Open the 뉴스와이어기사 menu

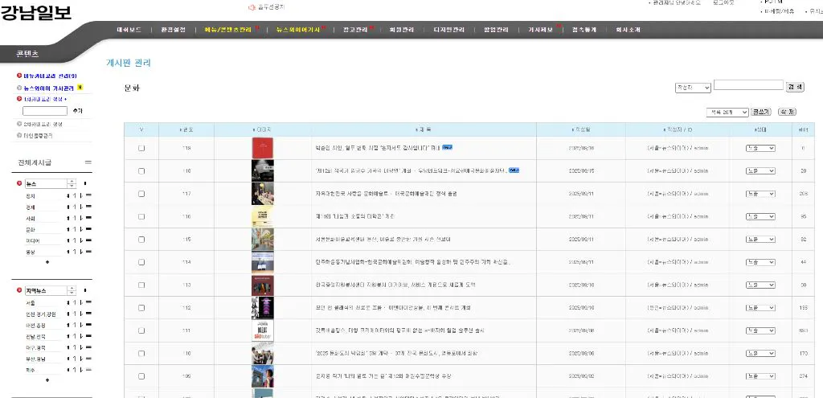pos(298,30)
